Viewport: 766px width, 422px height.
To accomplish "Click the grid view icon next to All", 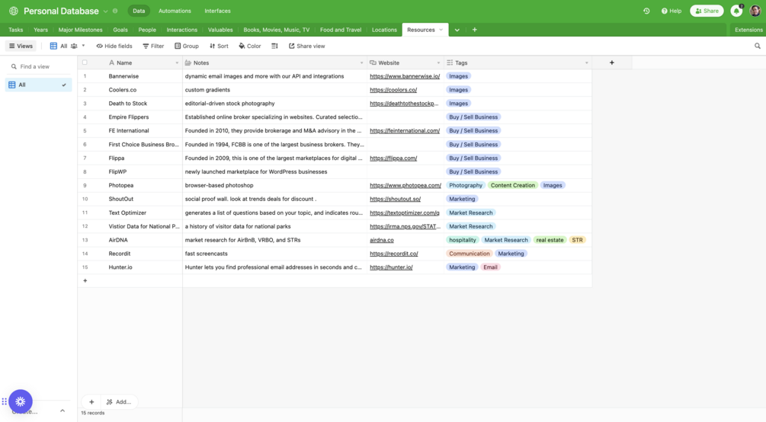I will [x=53, y=46].
